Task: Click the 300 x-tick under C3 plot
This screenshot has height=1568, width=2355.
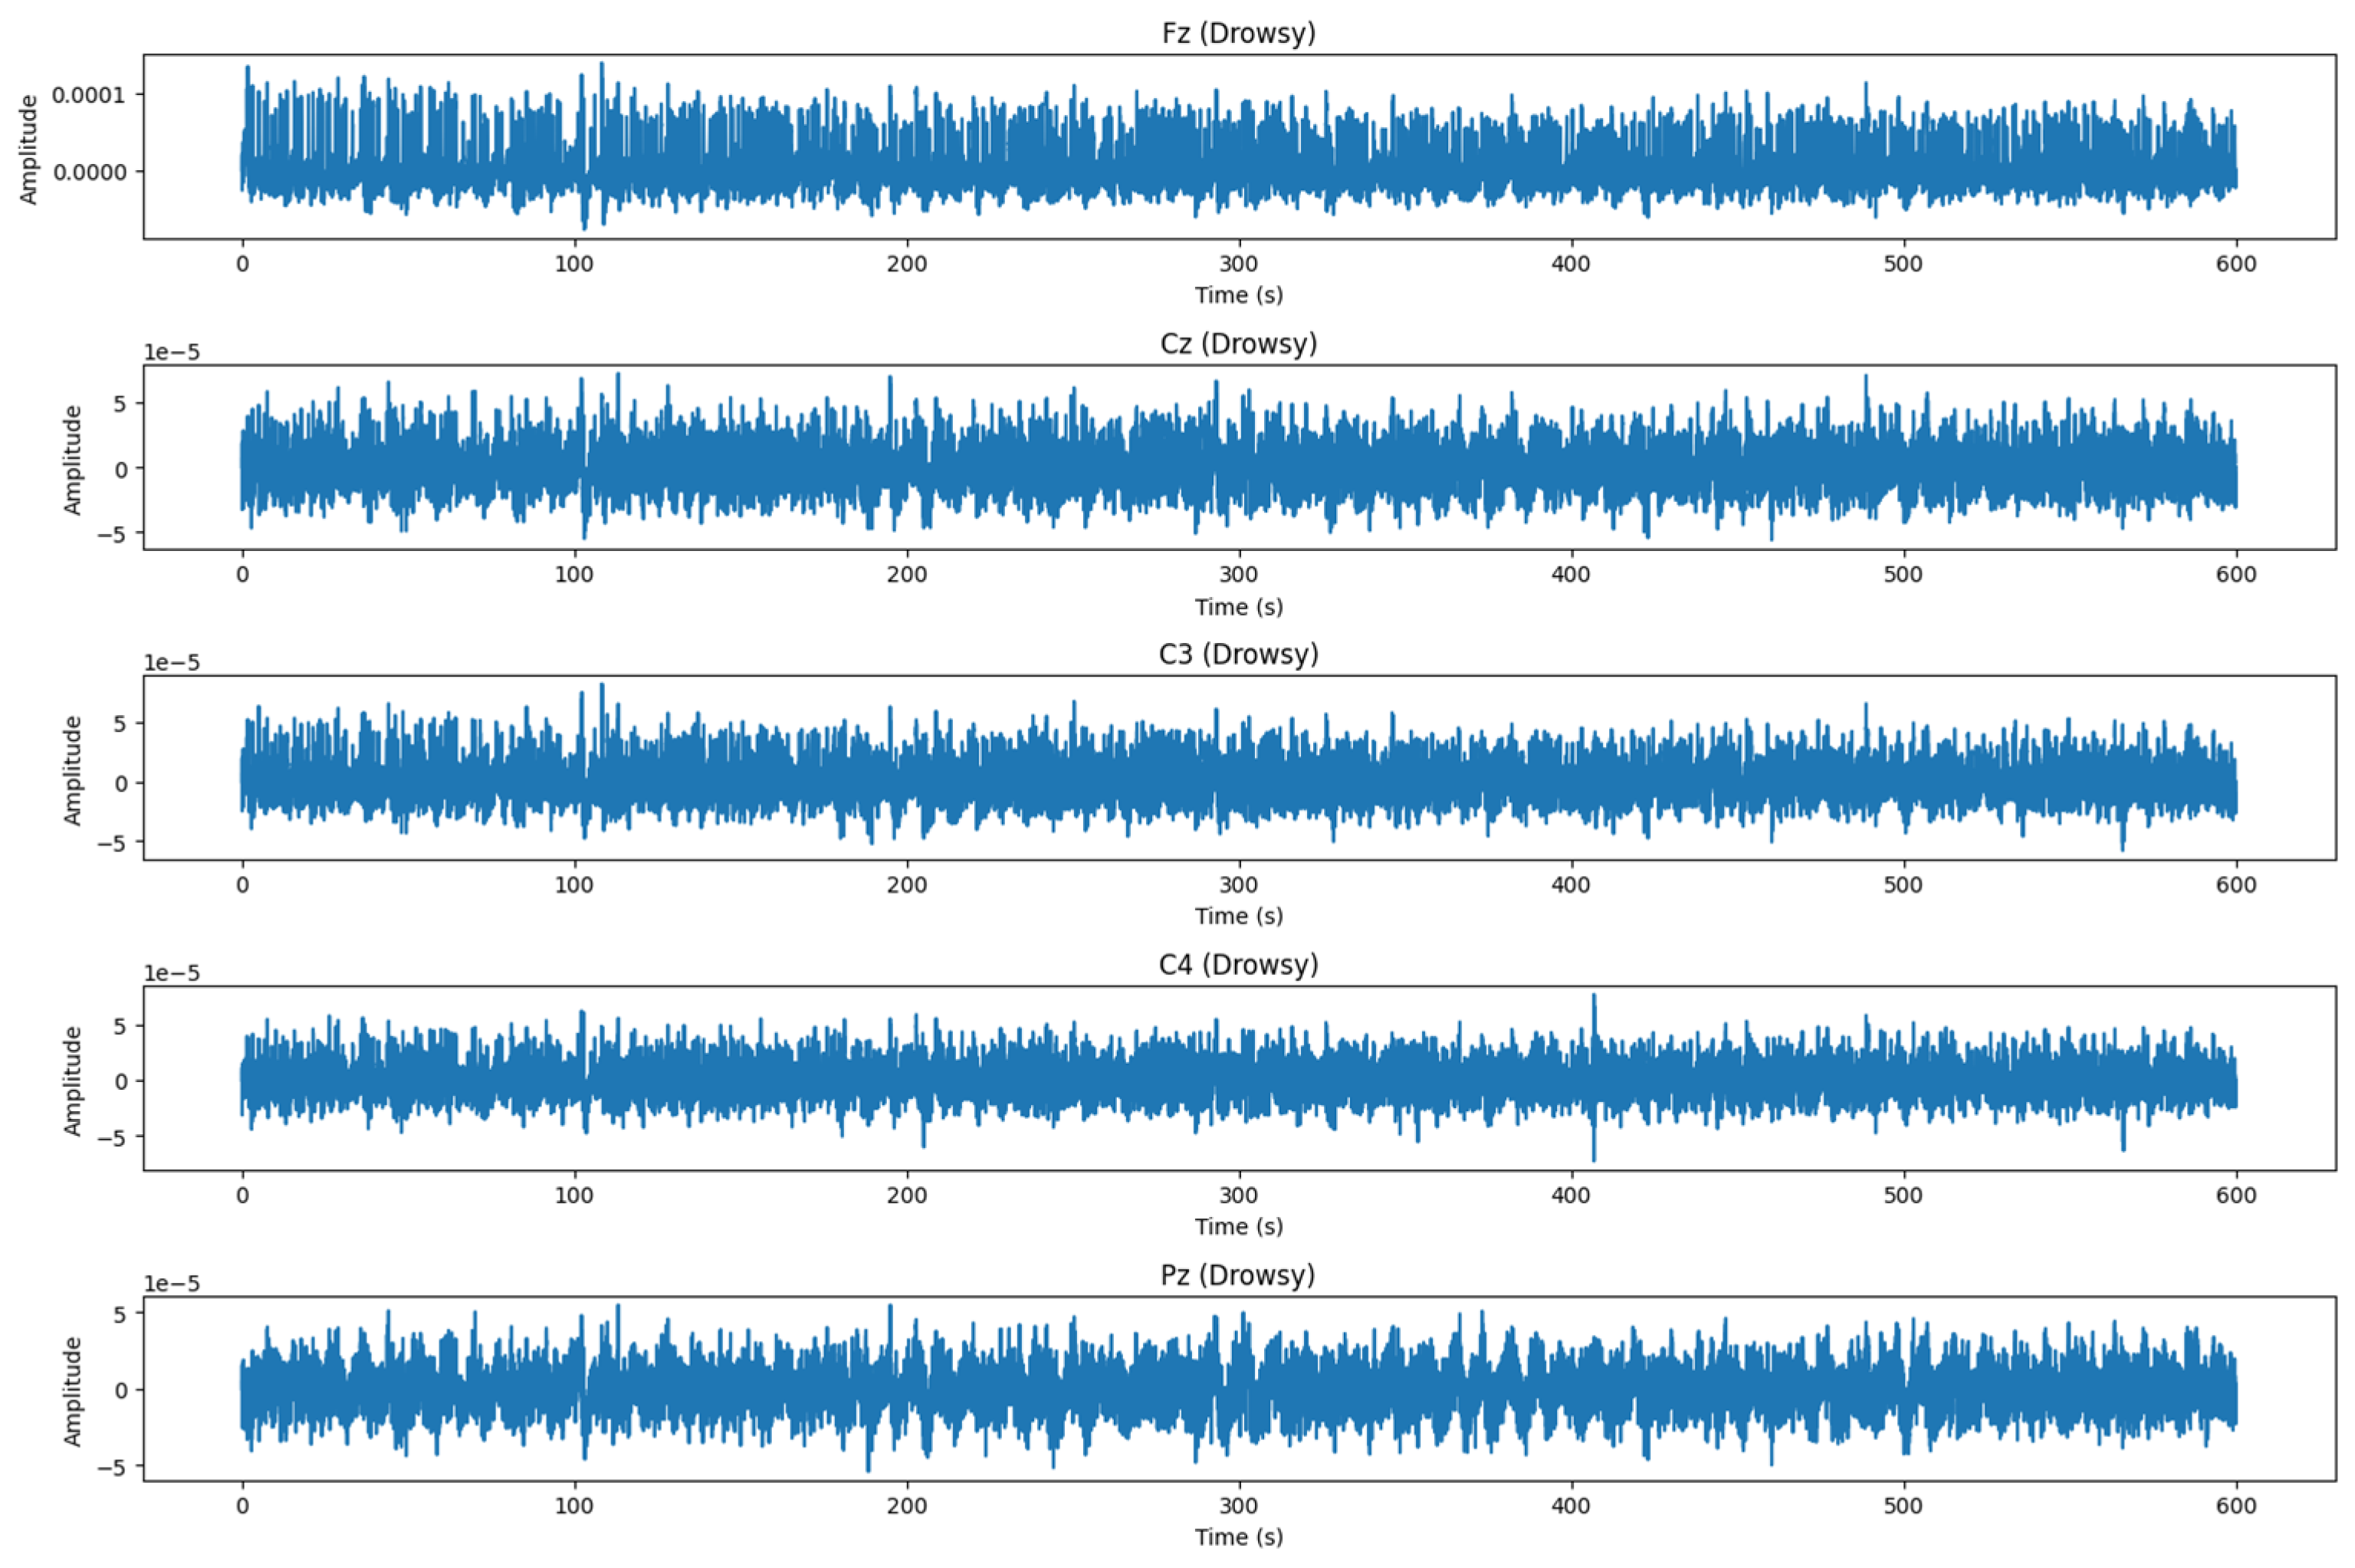Action: pyautogui.click(x=1238, y=885)
